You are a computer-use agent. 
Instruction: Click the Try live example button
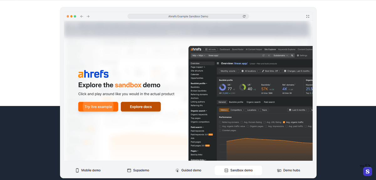pyautogui.click(x=98, y=107)
